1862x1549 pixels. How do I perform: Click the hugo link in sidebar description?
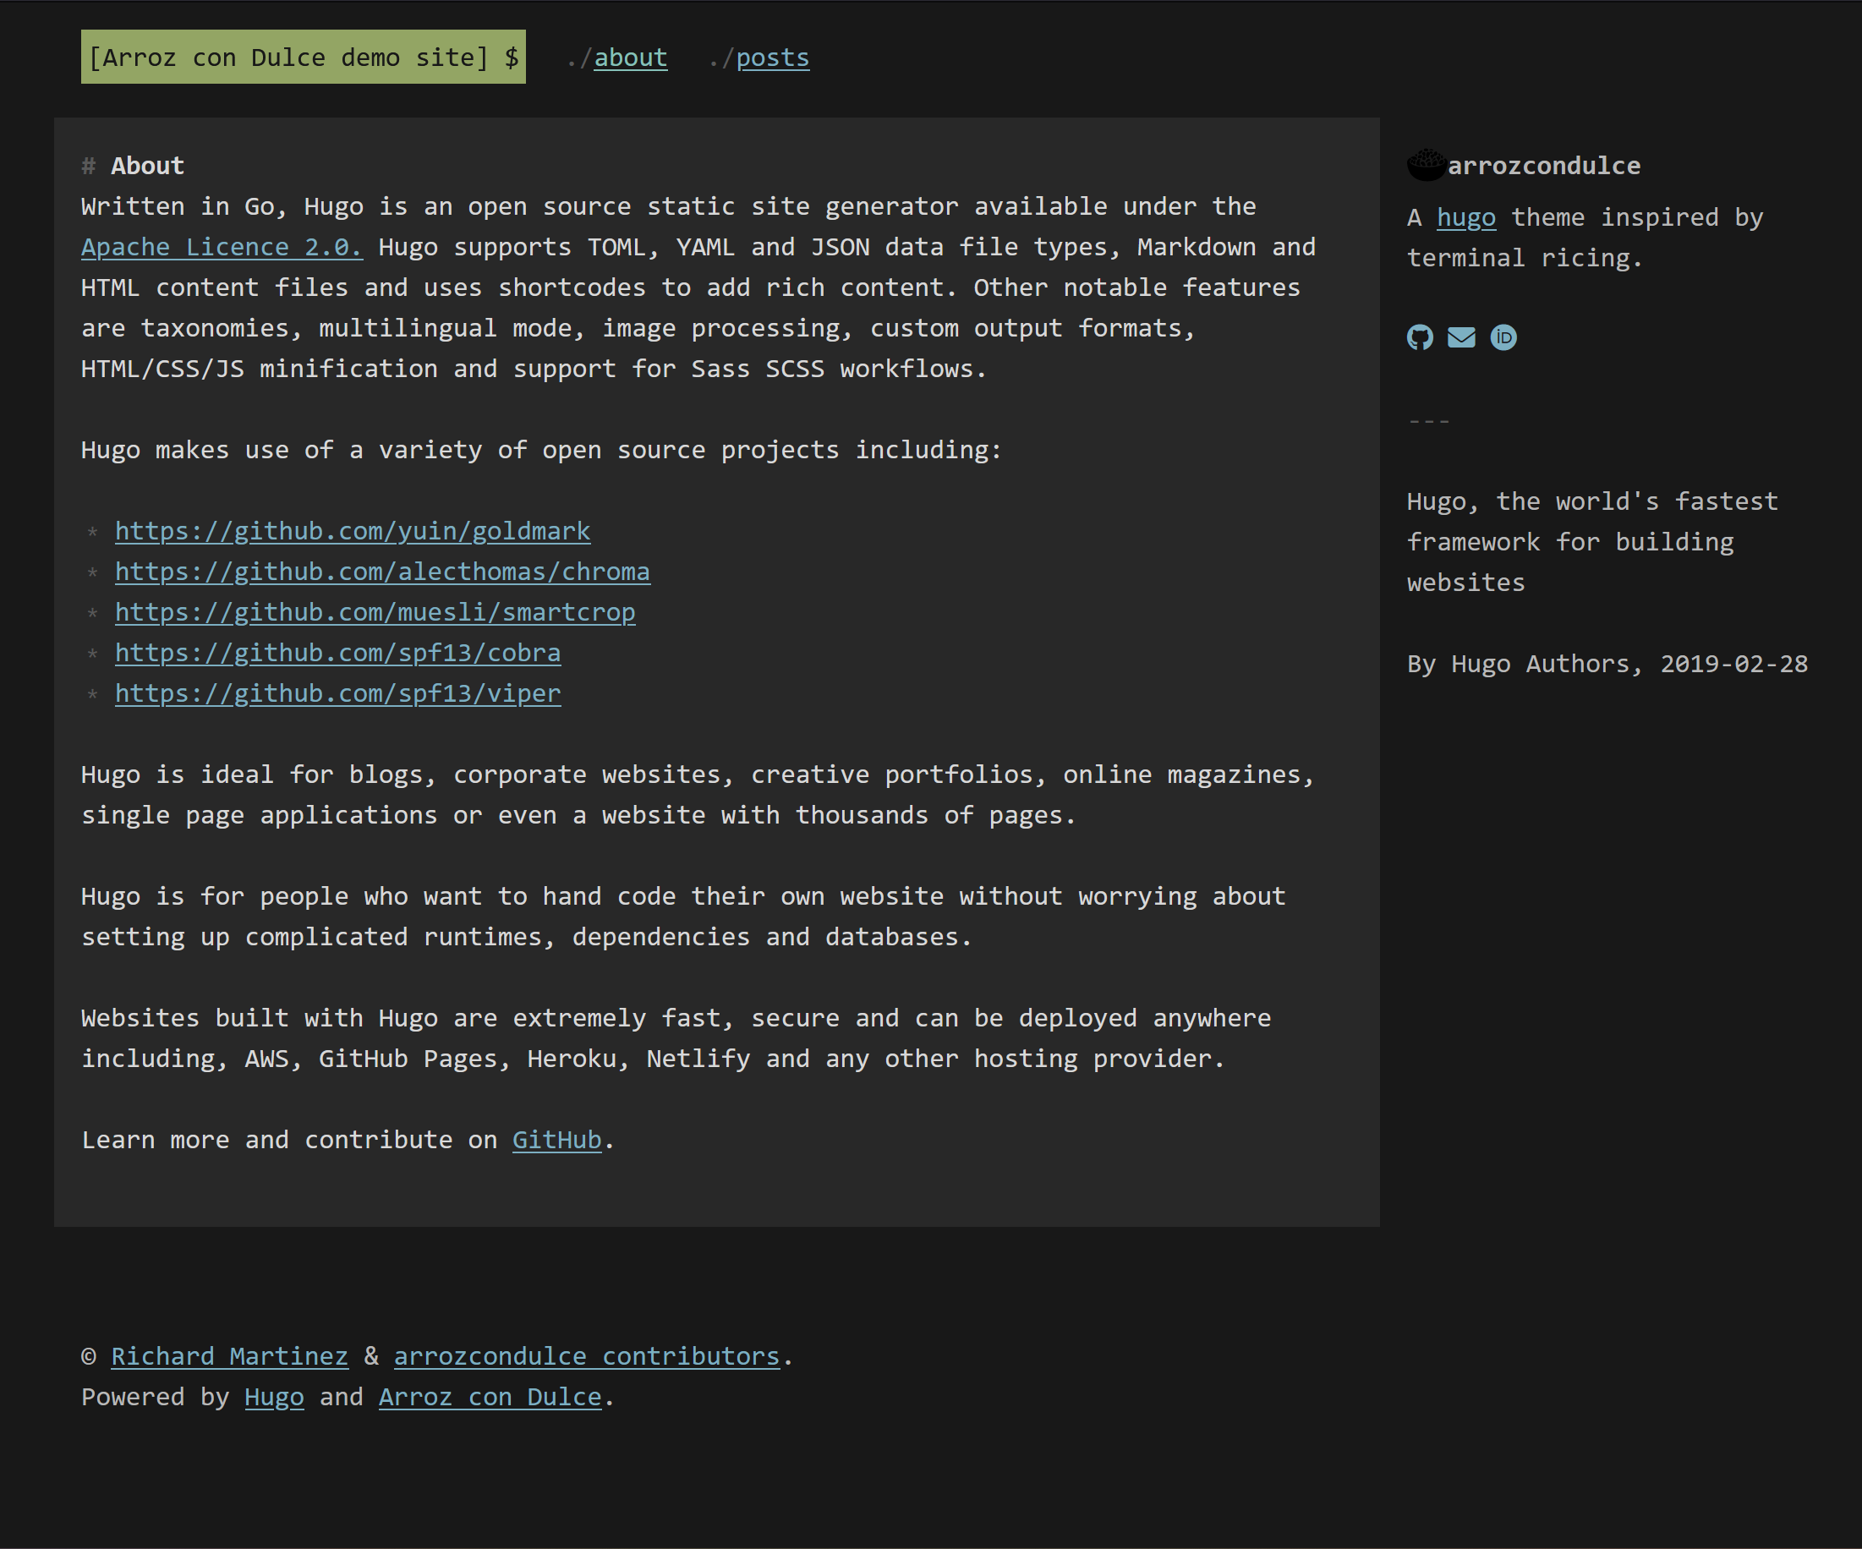[x=1465, y=217]
